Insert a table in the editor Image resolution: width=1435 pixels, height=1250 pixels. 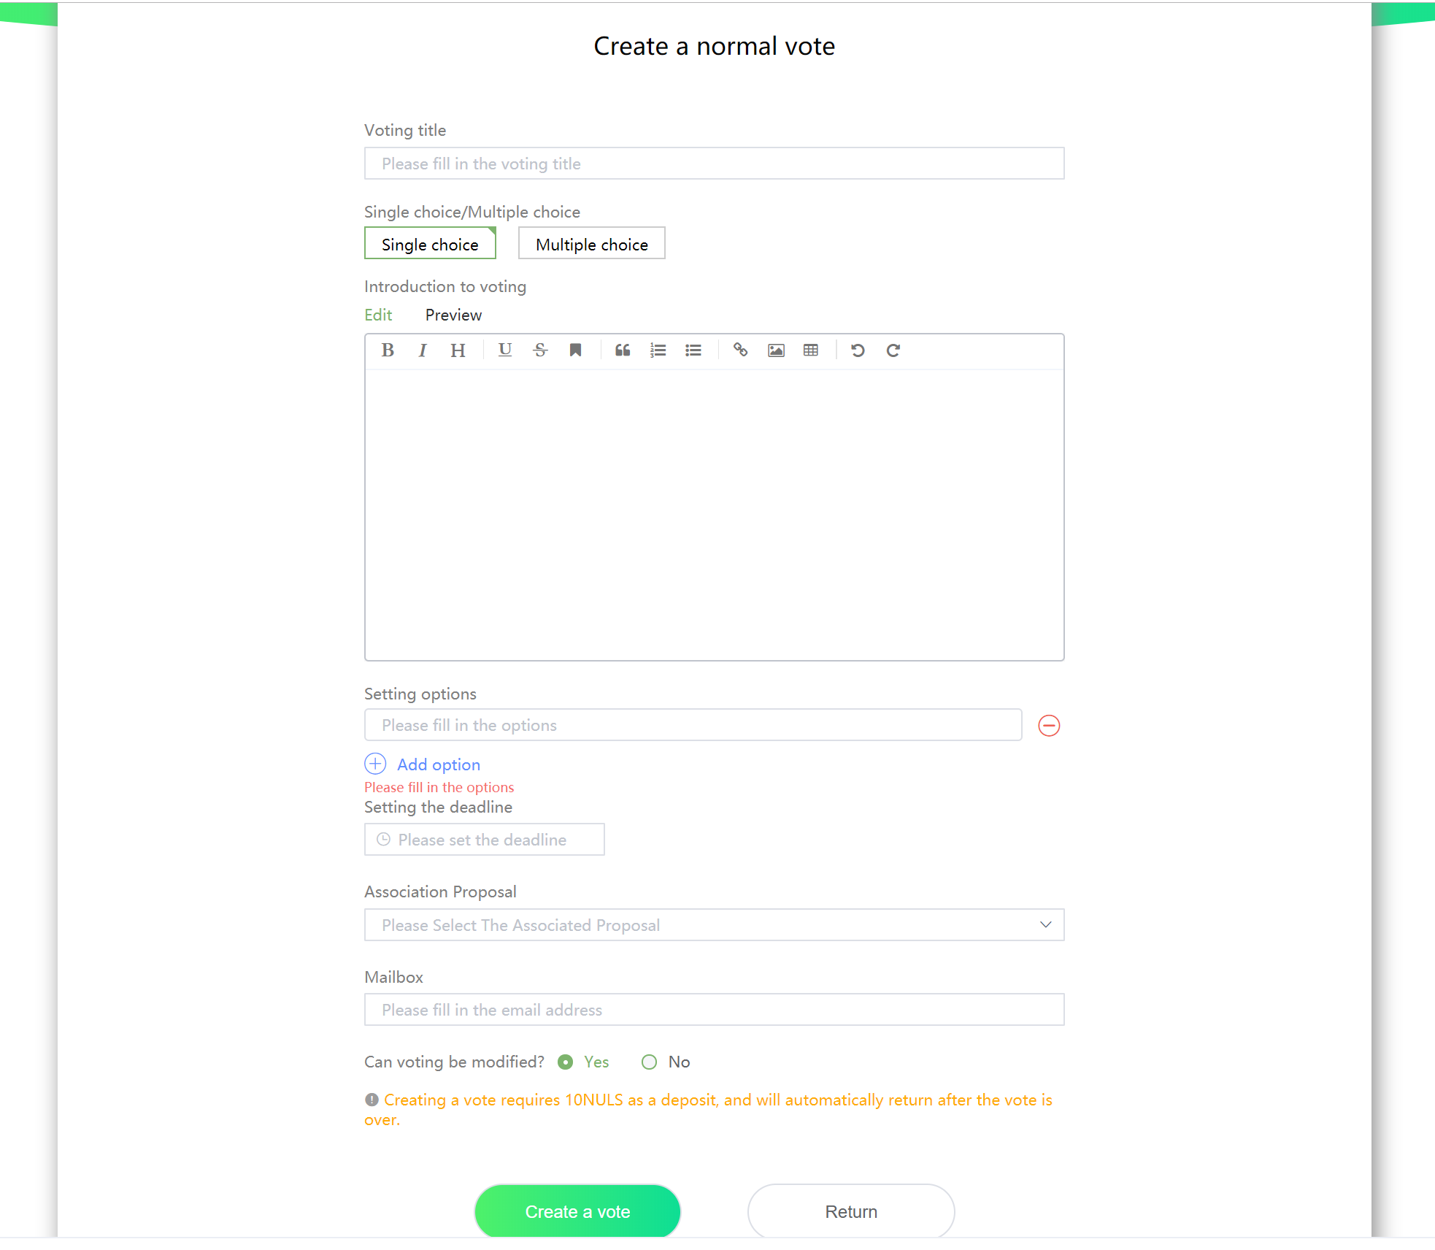pyautogui.click(x=811, y=350)
